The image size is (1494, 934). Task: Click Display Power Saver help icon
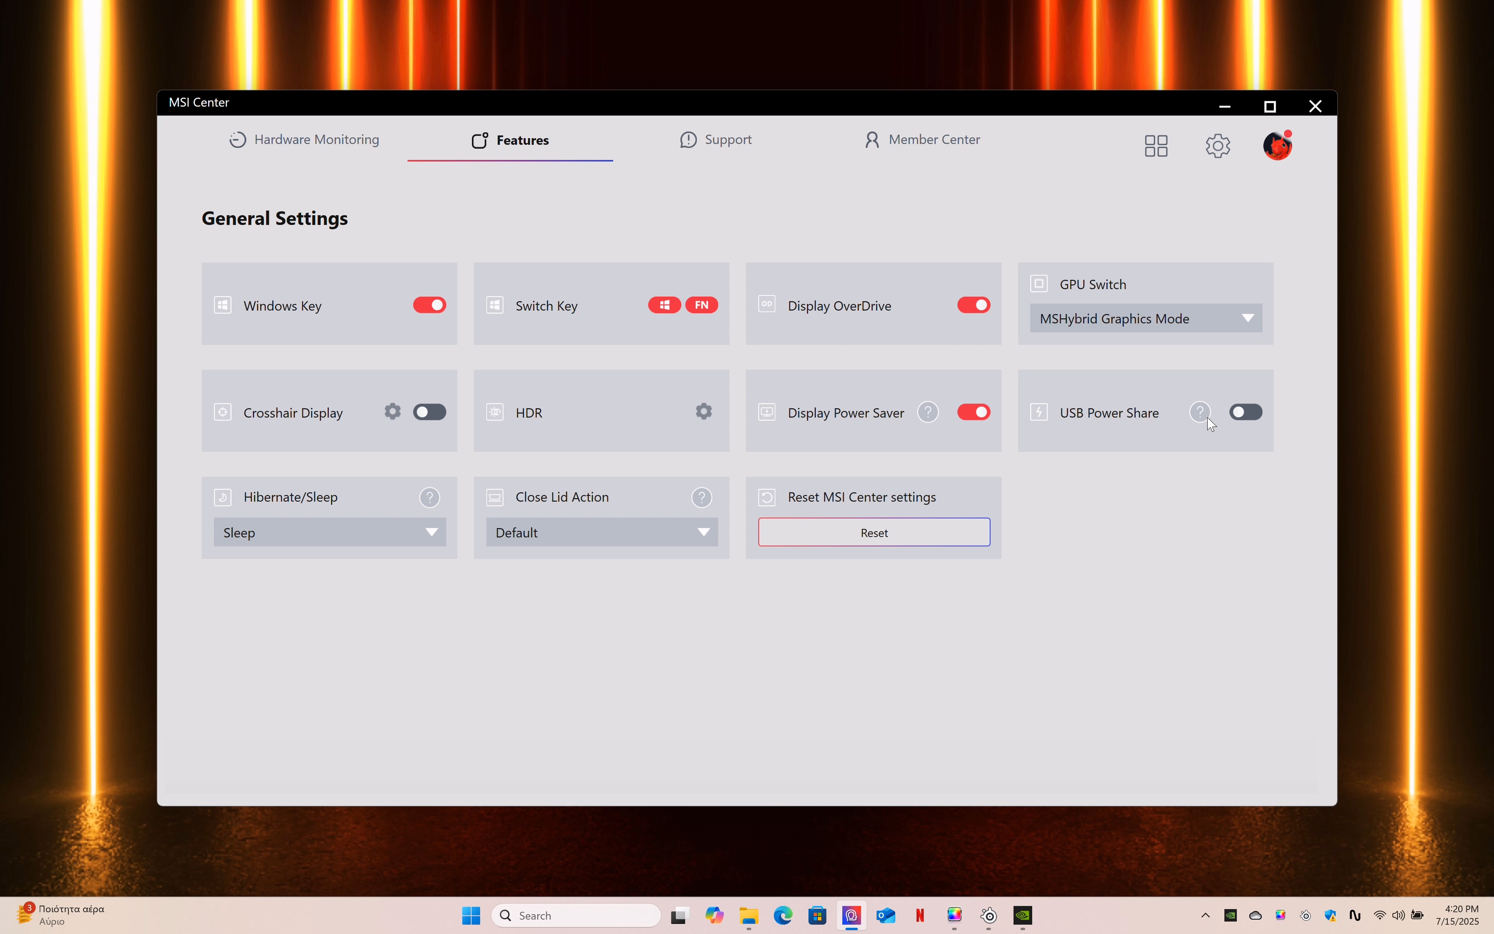pos(927,412)
